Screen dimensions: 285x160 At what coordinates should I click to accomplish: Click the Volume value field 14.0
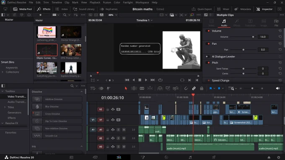pos(263,37)
